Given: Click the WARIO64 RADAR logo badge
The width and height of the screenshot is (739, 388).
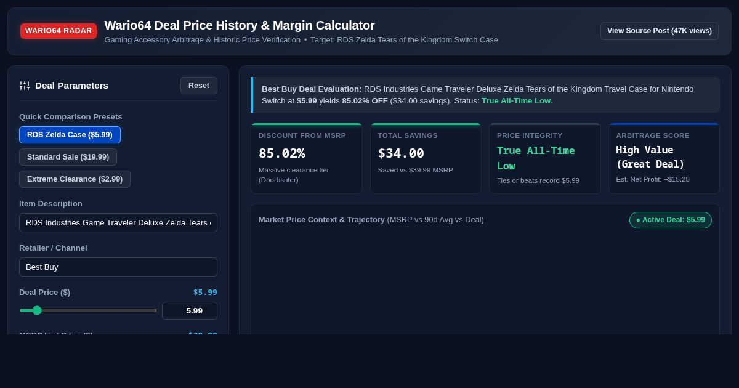Looking at the screenshot, I should [x=59, y=31].
